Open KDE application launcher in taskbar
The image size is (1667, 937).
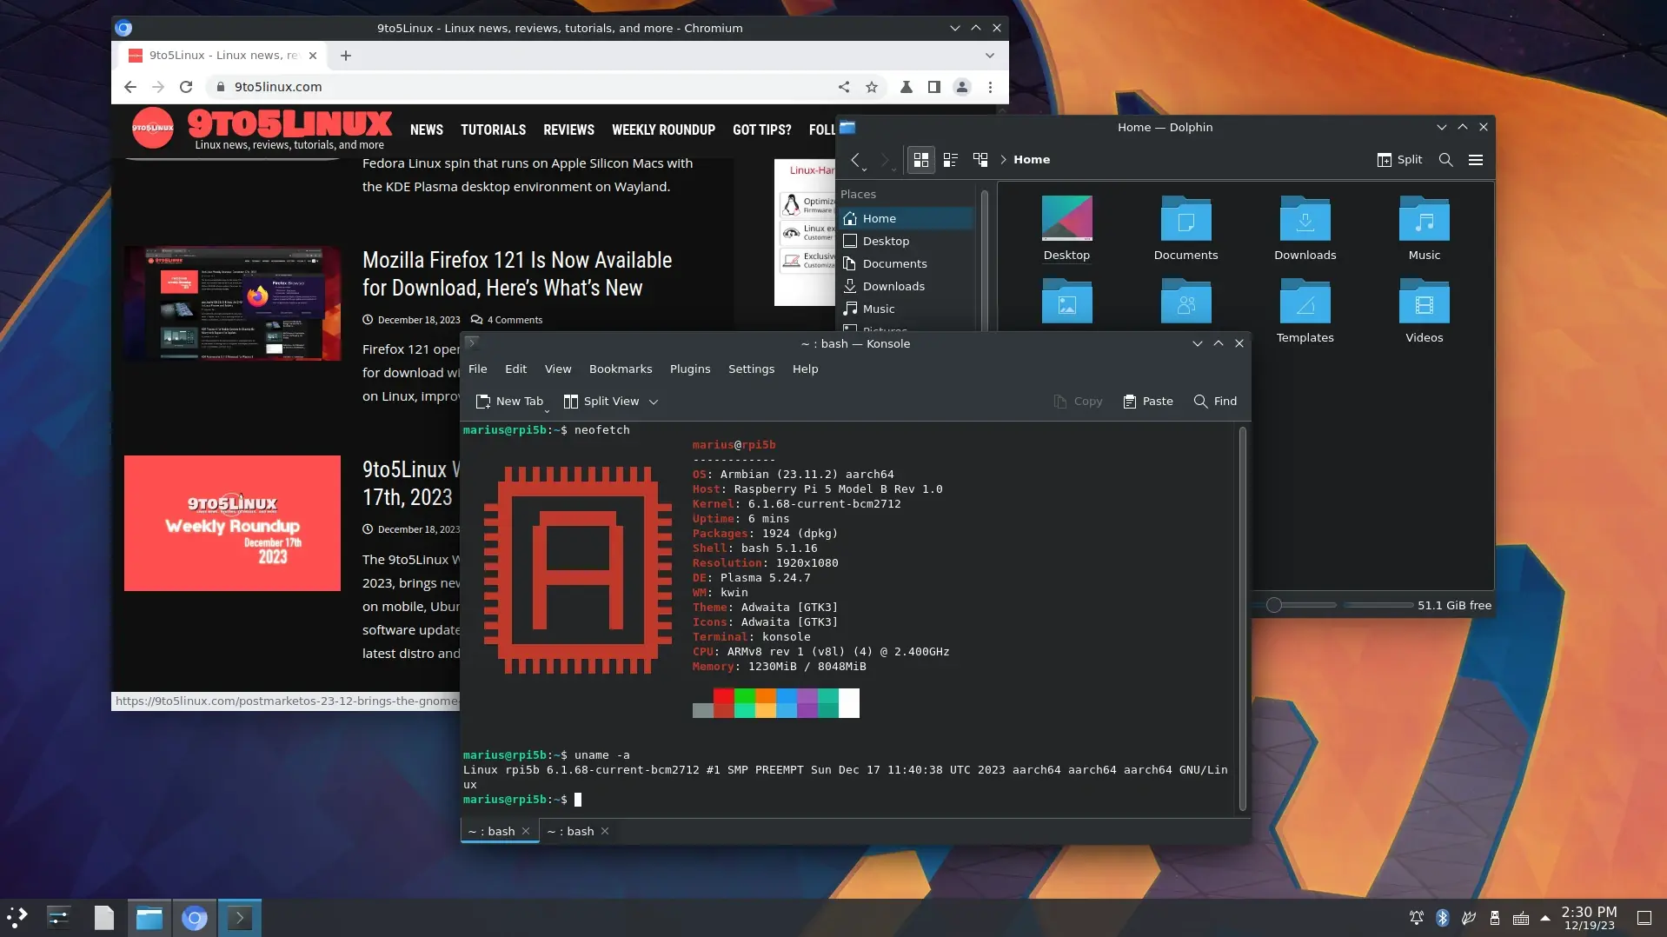pos(17,918)
